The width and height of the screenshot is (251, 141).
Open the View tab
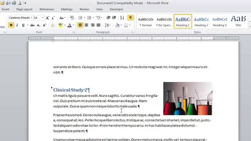coord(99,9)
